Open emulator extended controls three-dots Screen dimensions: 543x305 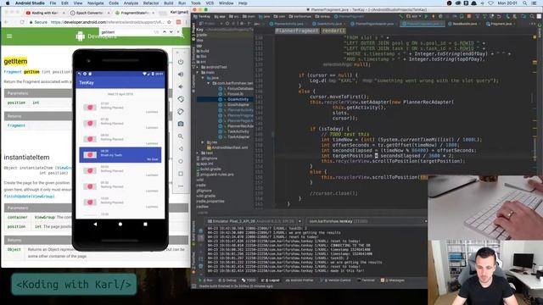181,186
